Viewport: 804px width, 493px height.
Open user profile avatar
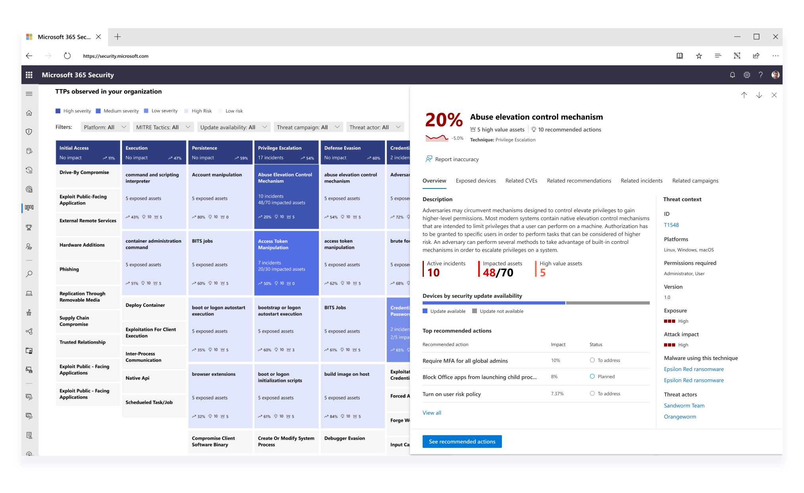tap(775, 75)
